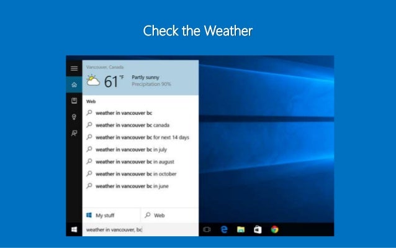The width and height of the screenshot is (396, 248).
Task: Open the Reminders lightbulb icon
Action: click(x=74, y=117)
